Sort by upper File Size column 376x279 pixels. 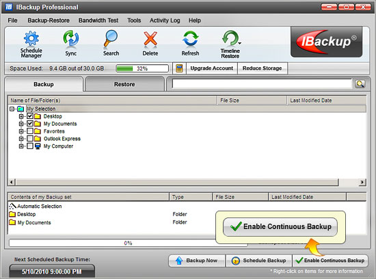pyautogui.click(x=252, y=101)
